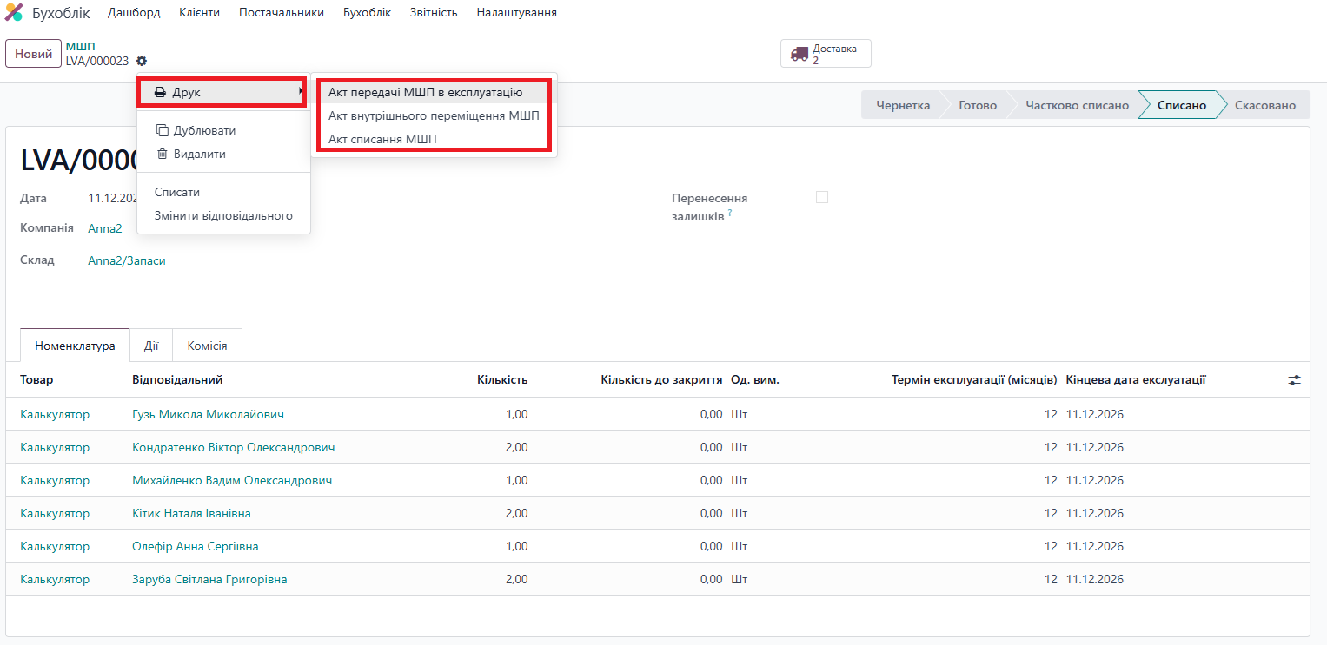Open the Налаштування top menu

click(x=516, y=13)
